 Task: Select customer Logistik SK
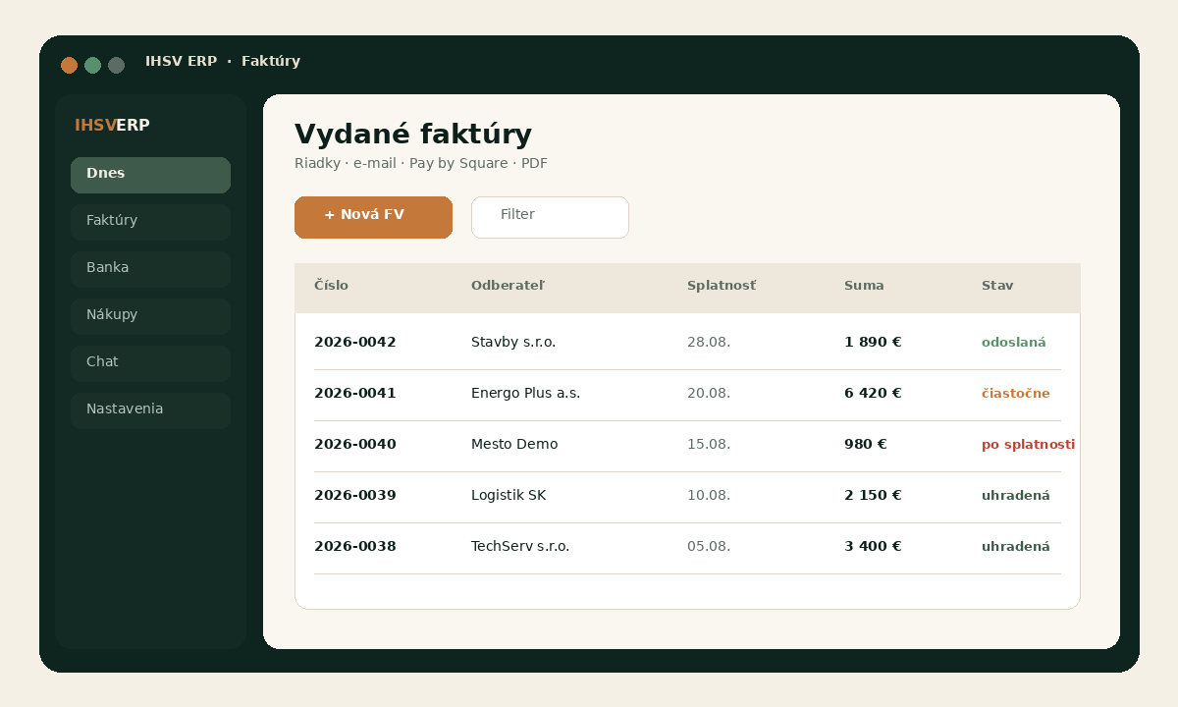pos(509,496)
